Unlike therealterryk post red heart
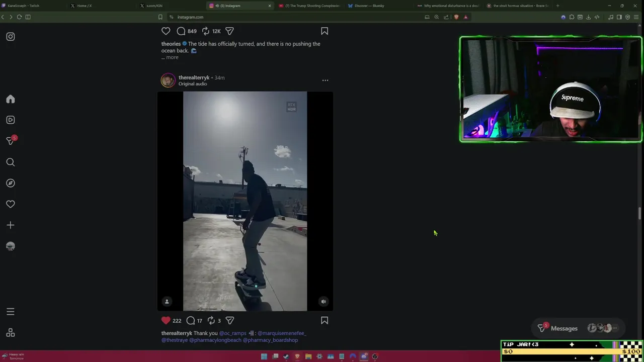644x362 pixels. click(x=166, y=320)
